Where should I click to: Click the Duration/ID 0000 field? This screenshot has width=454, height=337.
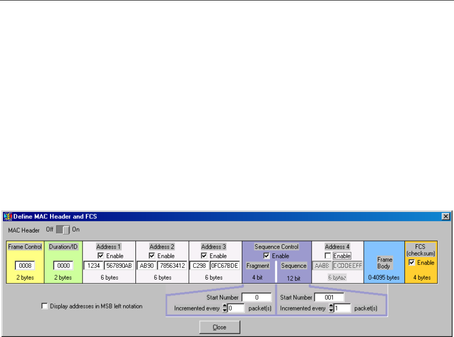pos(63,265)
